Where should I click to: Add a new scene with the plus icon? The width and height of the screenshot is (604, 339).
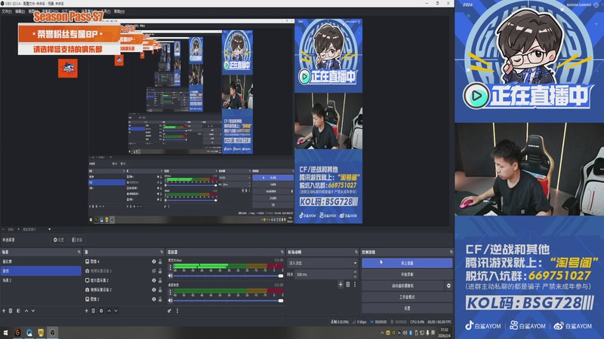tap(4, 310)
